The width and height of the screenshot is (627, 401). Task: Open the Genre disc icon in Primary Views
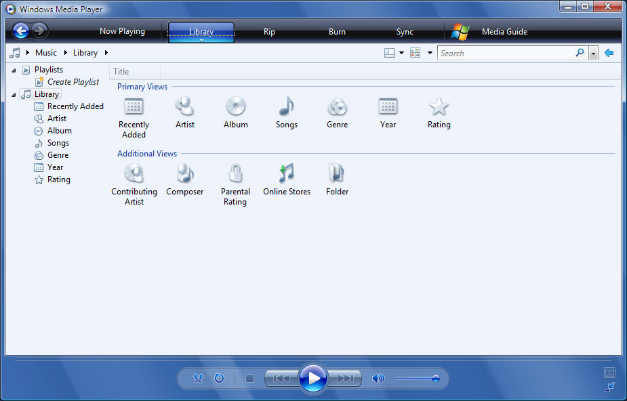[x=337, y=107]
